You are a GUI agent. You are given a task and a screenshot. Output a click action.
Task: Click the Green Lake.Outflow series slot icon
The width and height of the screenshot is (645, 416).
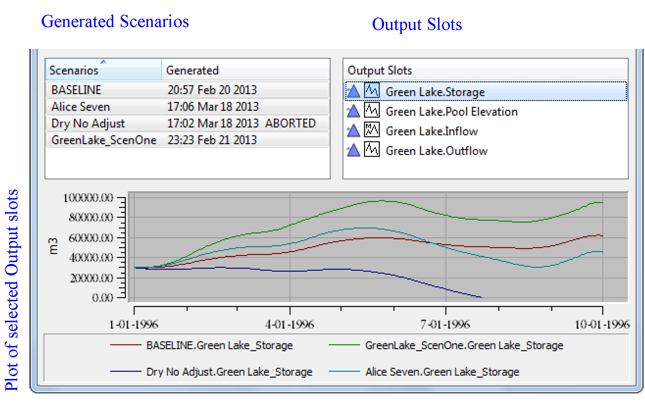coord(372,150)
